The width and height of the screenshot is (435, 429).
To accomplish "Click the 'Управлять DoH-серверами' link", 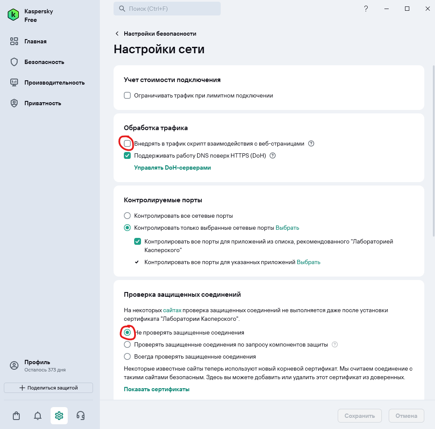I will coord(172,168).
